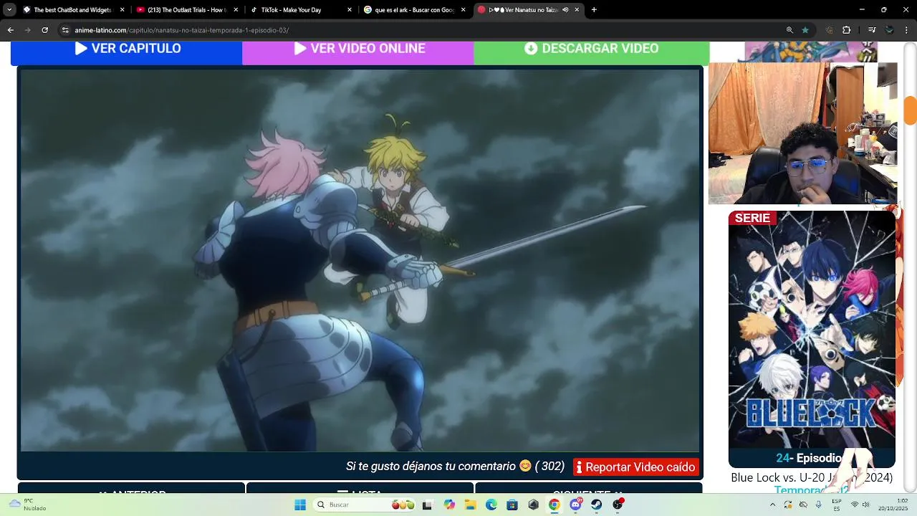Click the microphone tray icon
The height and width of the screenshot is (516, 917).
[x=819, y=505]
